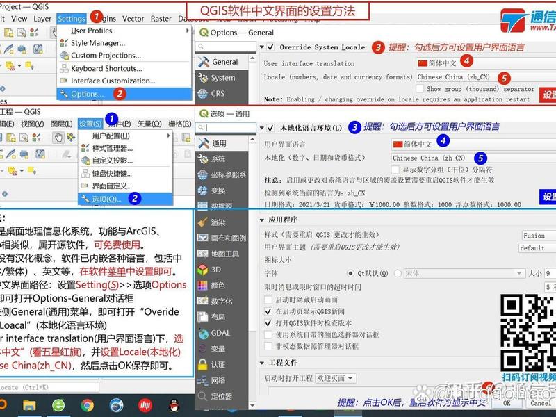Select 网络 network tab in options sidebar

point(222,380)
